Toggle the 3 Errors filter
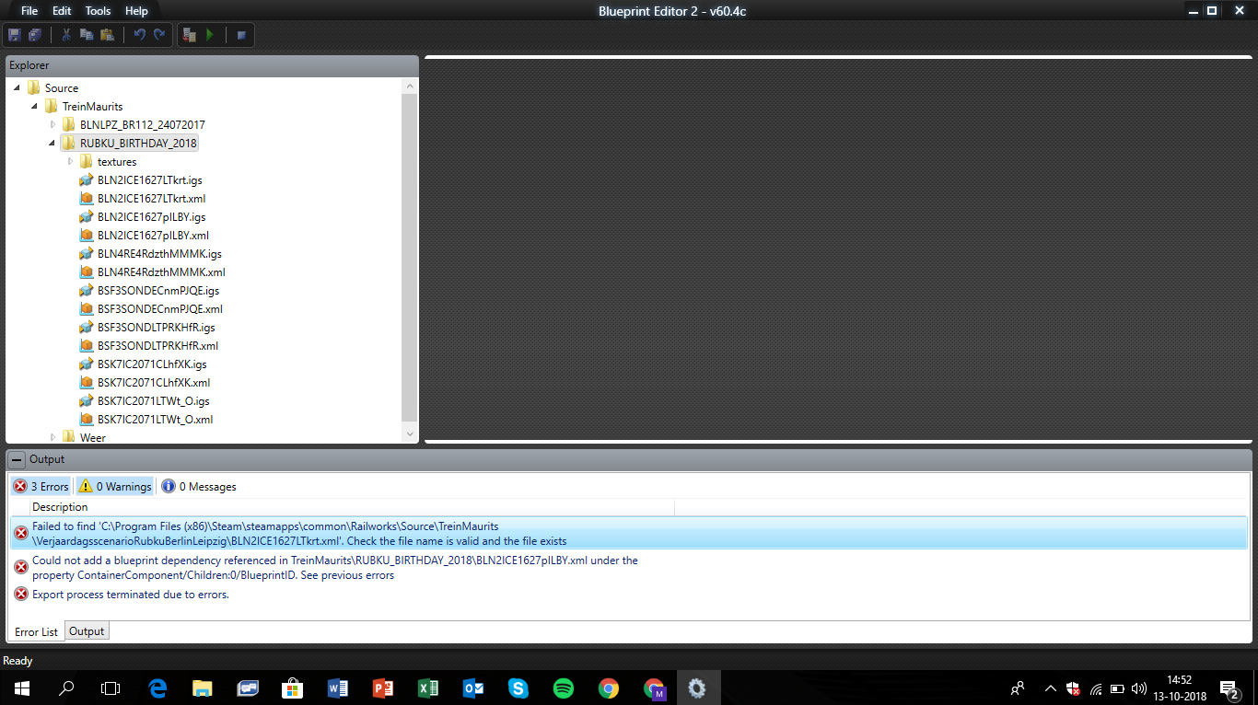 point(41,486)
